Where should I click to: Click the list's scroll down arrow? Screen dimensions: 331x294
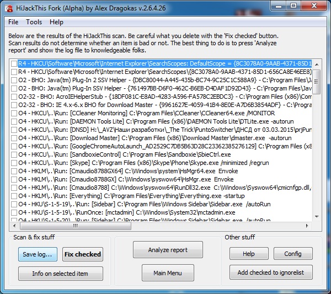point(317,217)
